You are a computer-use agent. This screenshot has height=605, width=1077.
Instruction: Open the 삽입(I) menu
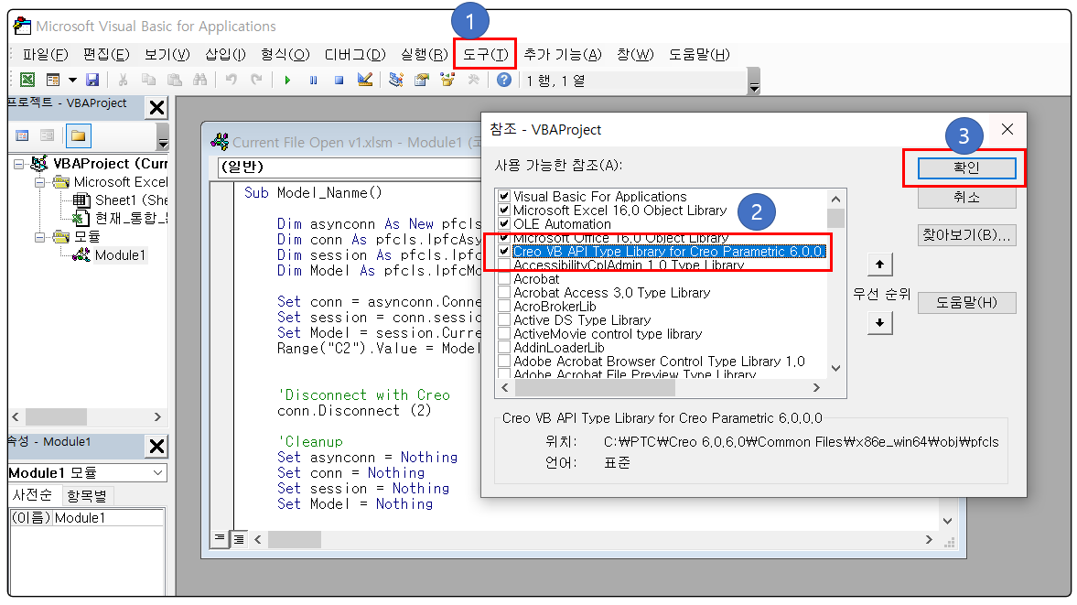[225, 54]
